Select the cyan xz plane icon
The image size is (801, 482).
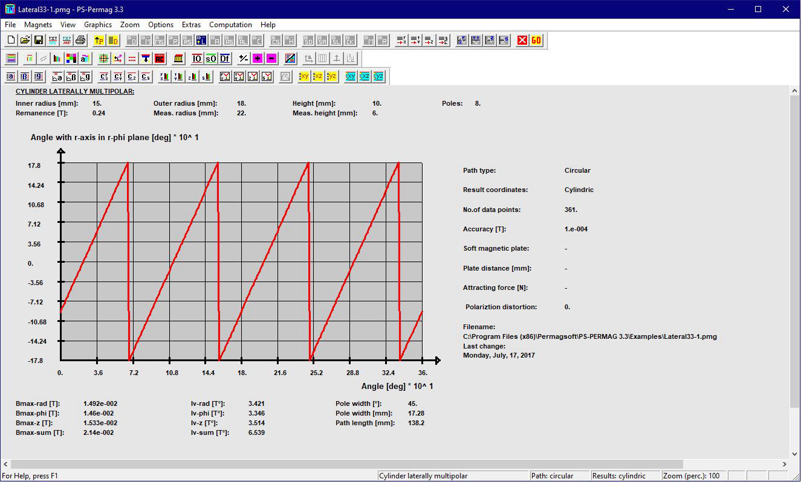pyautogui.click(x=365, y=77)
